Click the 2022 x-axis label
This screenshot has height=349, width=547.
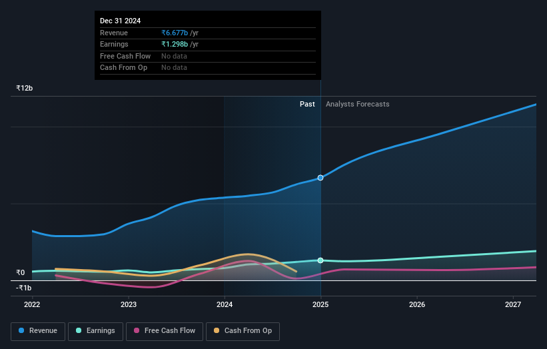coord(32,305)
